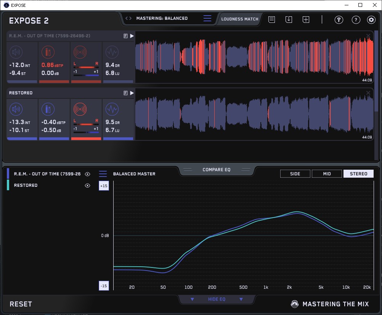Image resolution: width=382 pixels, height=315 pixels.
Task: Open the notes list icon in toolbar
Action: click(x=271, y=19)
